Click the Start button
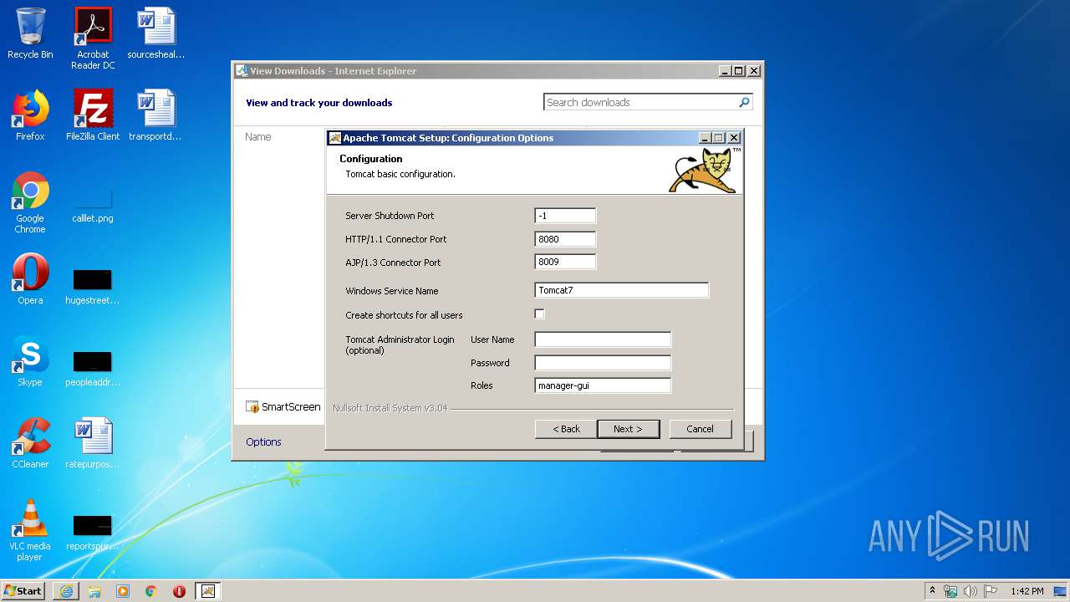Screen dimensions: 1070x602 pos(23,591)
